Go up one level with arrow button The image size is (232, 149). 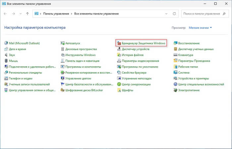(28, 14)
